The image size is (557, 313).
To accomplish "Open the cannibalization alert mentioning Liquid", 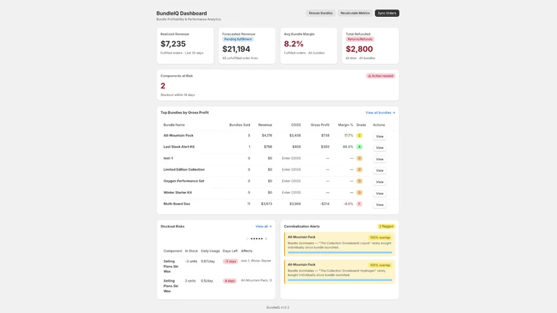I will (x=340, y=244).
